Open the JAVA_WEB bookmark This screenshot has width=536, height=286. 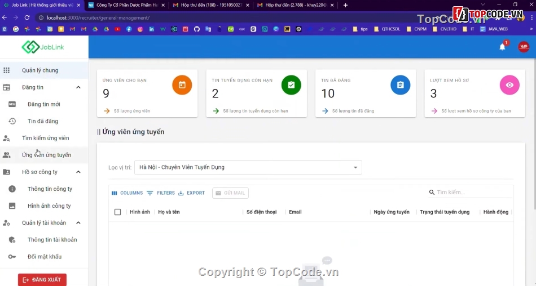(494, 29)
